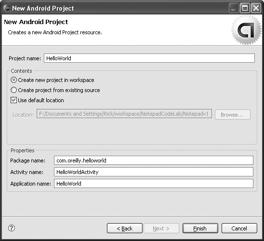Screen dimensions: 264x241
Task: Choose Create project from existing source
Action: pyautogui.click(x=55, y=90)
